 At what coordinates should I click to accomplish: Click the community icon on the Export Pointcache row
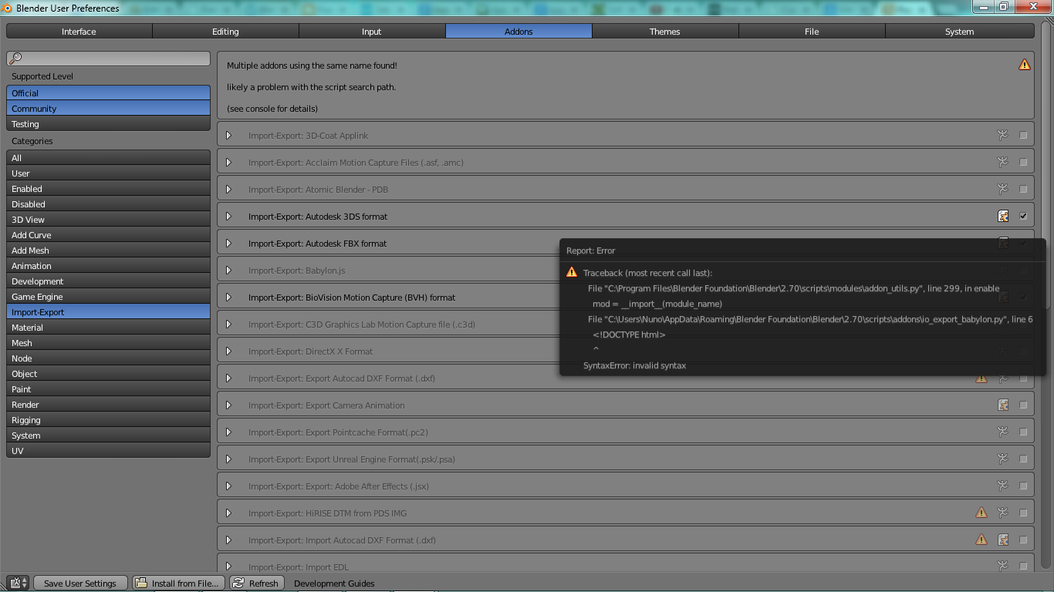[1002, 432]
